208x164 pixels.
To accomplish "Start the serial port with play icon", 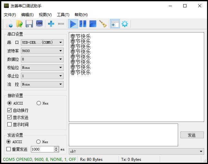I will tap(73, 24).
